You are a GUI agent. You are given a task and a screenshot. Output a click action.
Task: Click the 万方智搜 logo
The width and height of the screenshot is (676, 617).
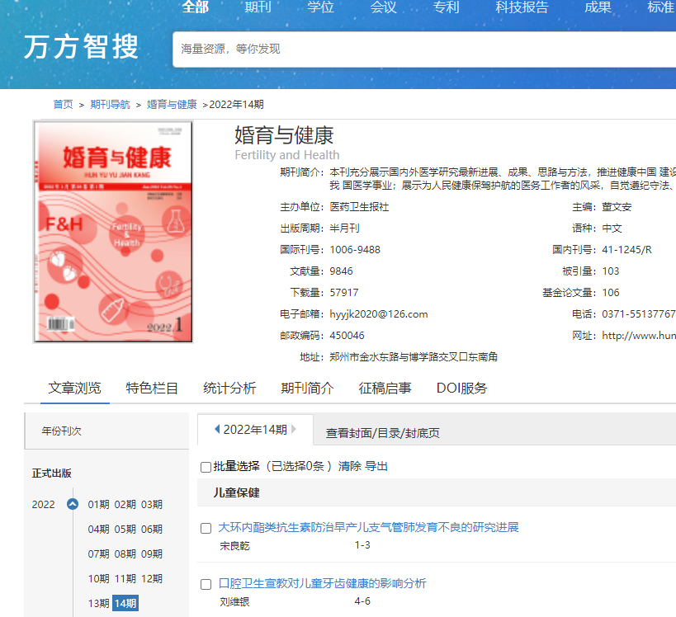point(81,48)
